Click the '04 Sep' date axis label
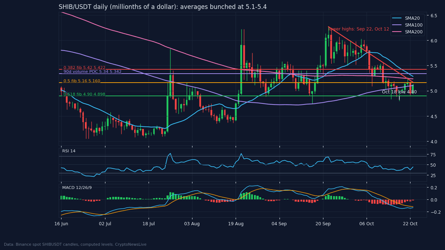The width and height of the screenshot is (445, 250). click(279, 224)
